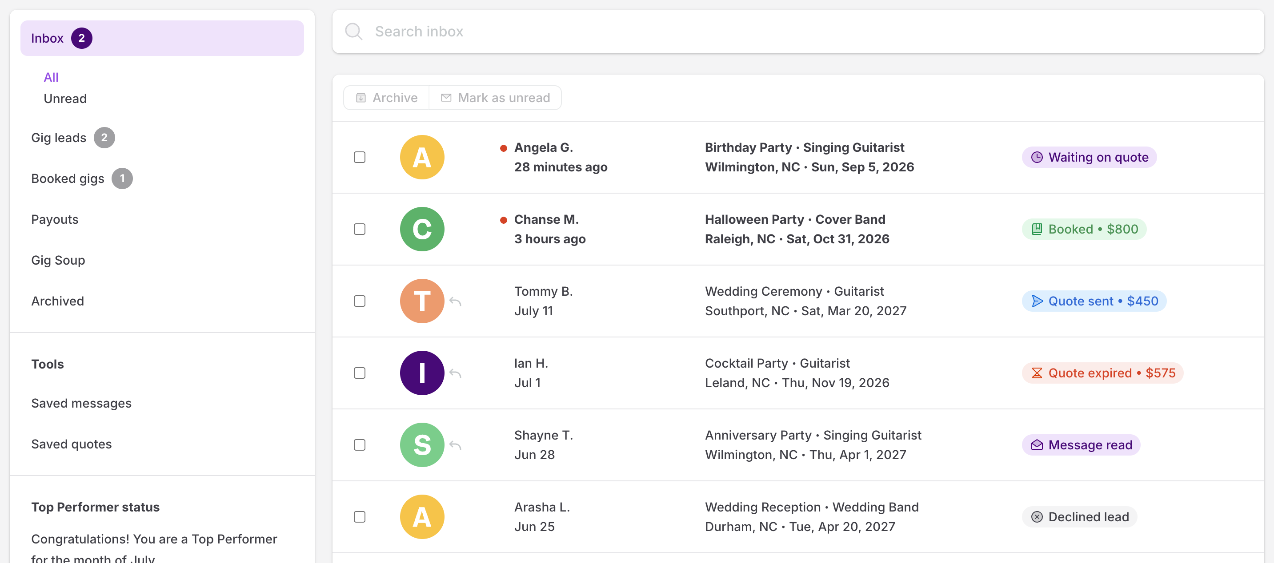1274x563 pixels.
Task: Open Chanse M.'s green avatar
Action: 422,229
